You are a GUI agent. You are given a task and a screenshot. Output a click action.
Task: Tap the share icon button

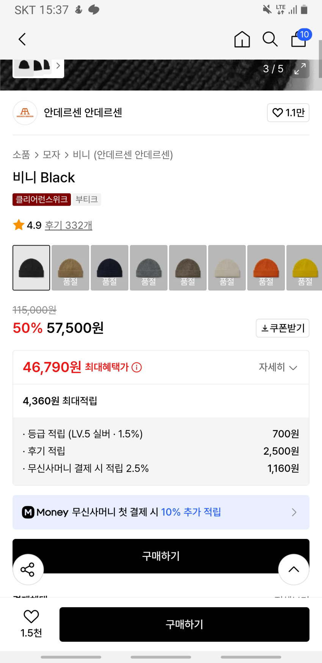[x=28, y=569]
